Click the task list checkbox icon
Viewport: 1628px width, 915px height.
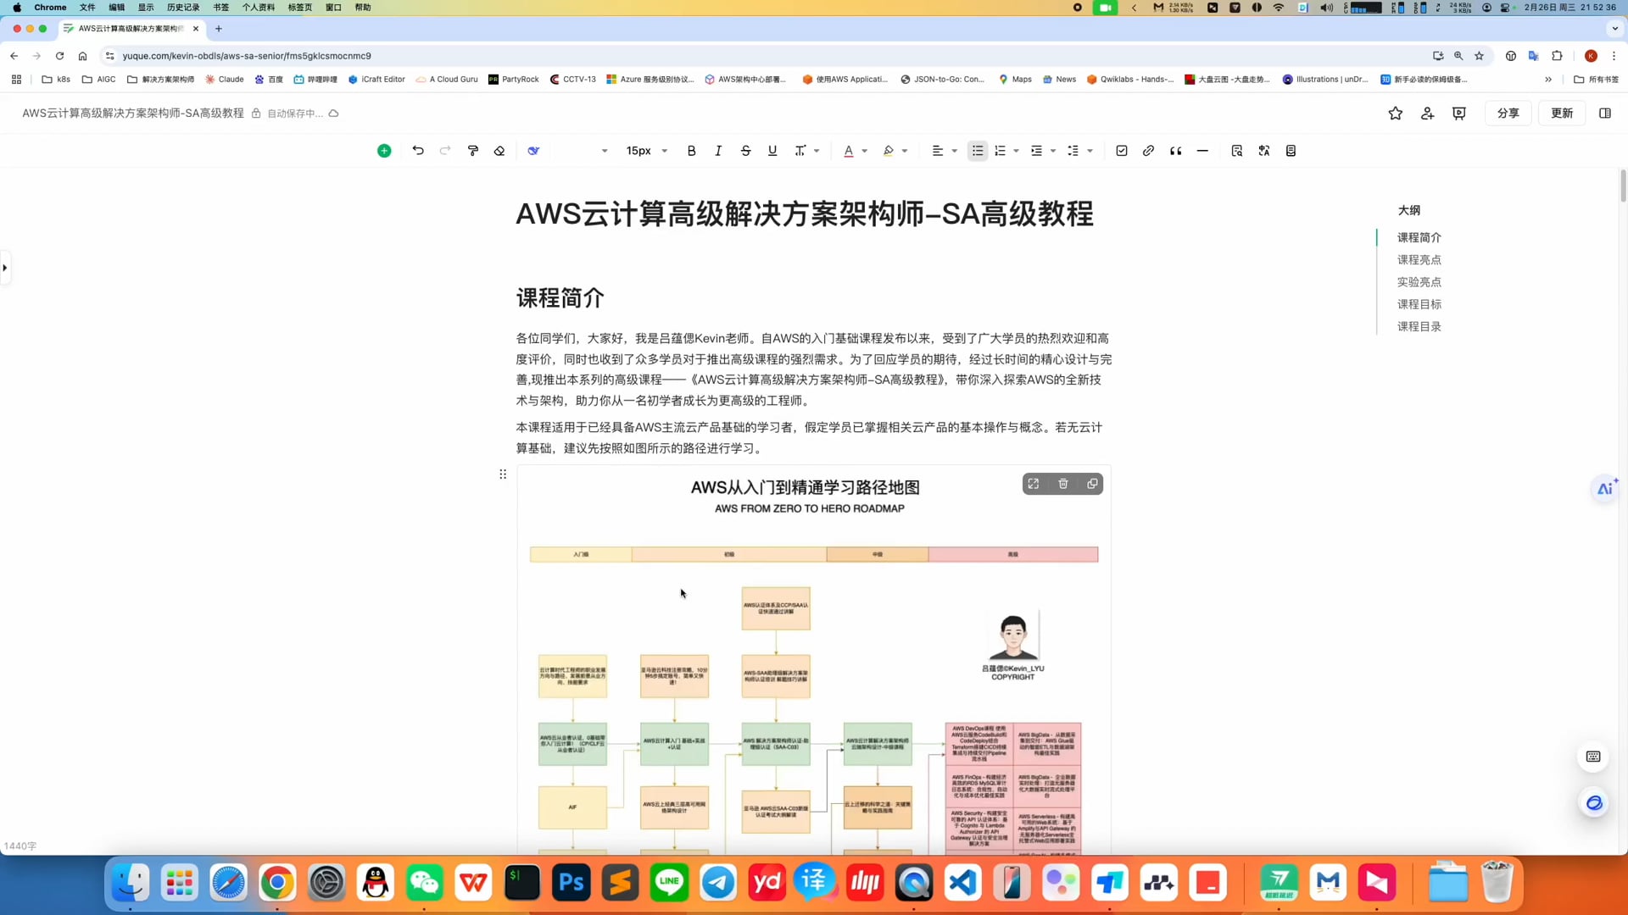(1121, 150)
